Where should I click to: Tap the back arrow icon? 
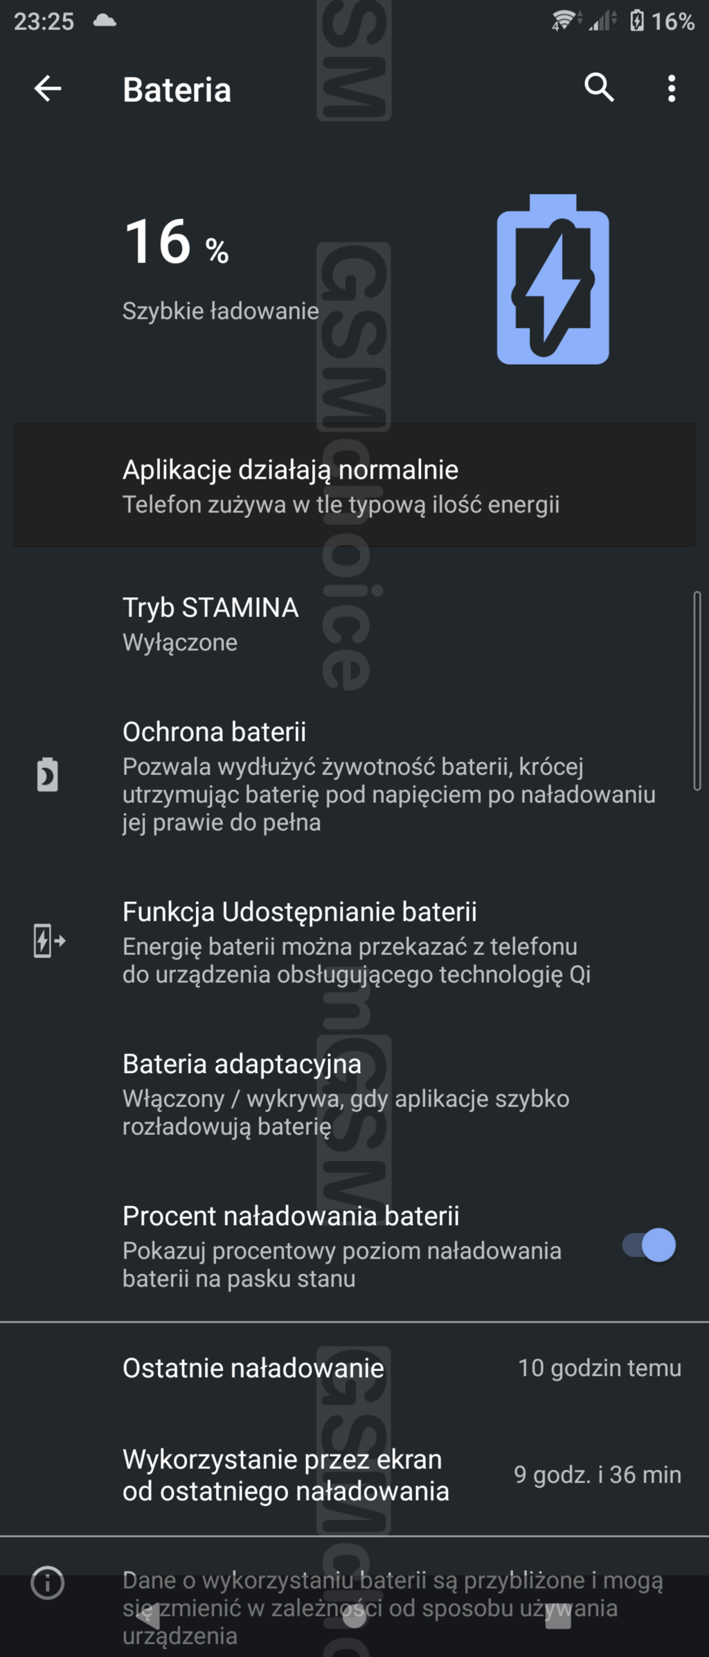48,89
